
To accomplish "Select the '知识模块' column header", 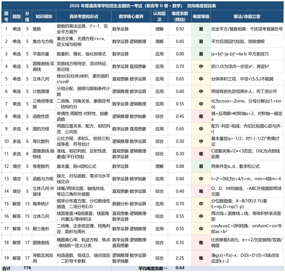I will point(44,17).
